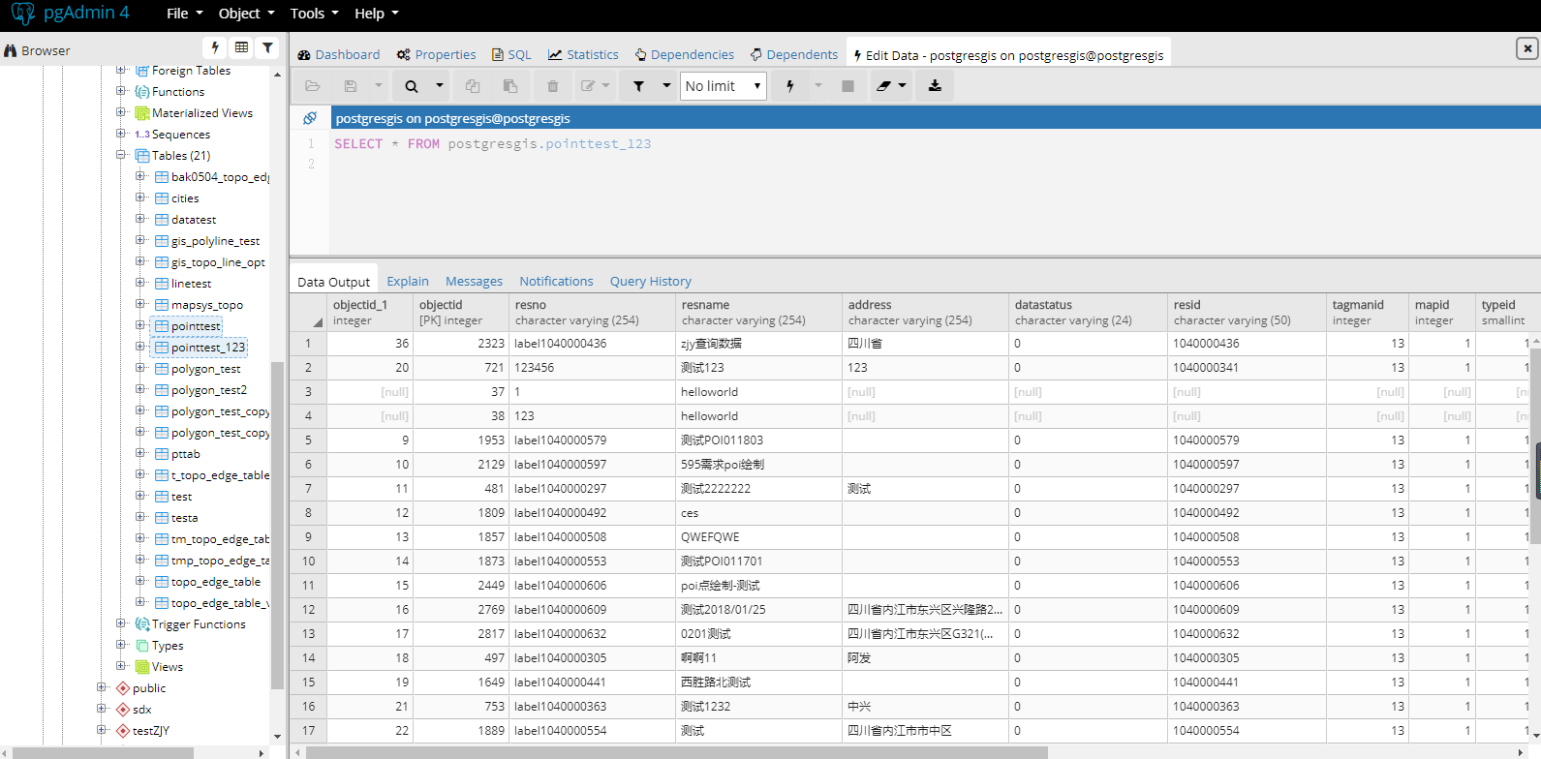Open the Tools menu
The height and width of the screenshot is (759, 1541).
[314, 14]
